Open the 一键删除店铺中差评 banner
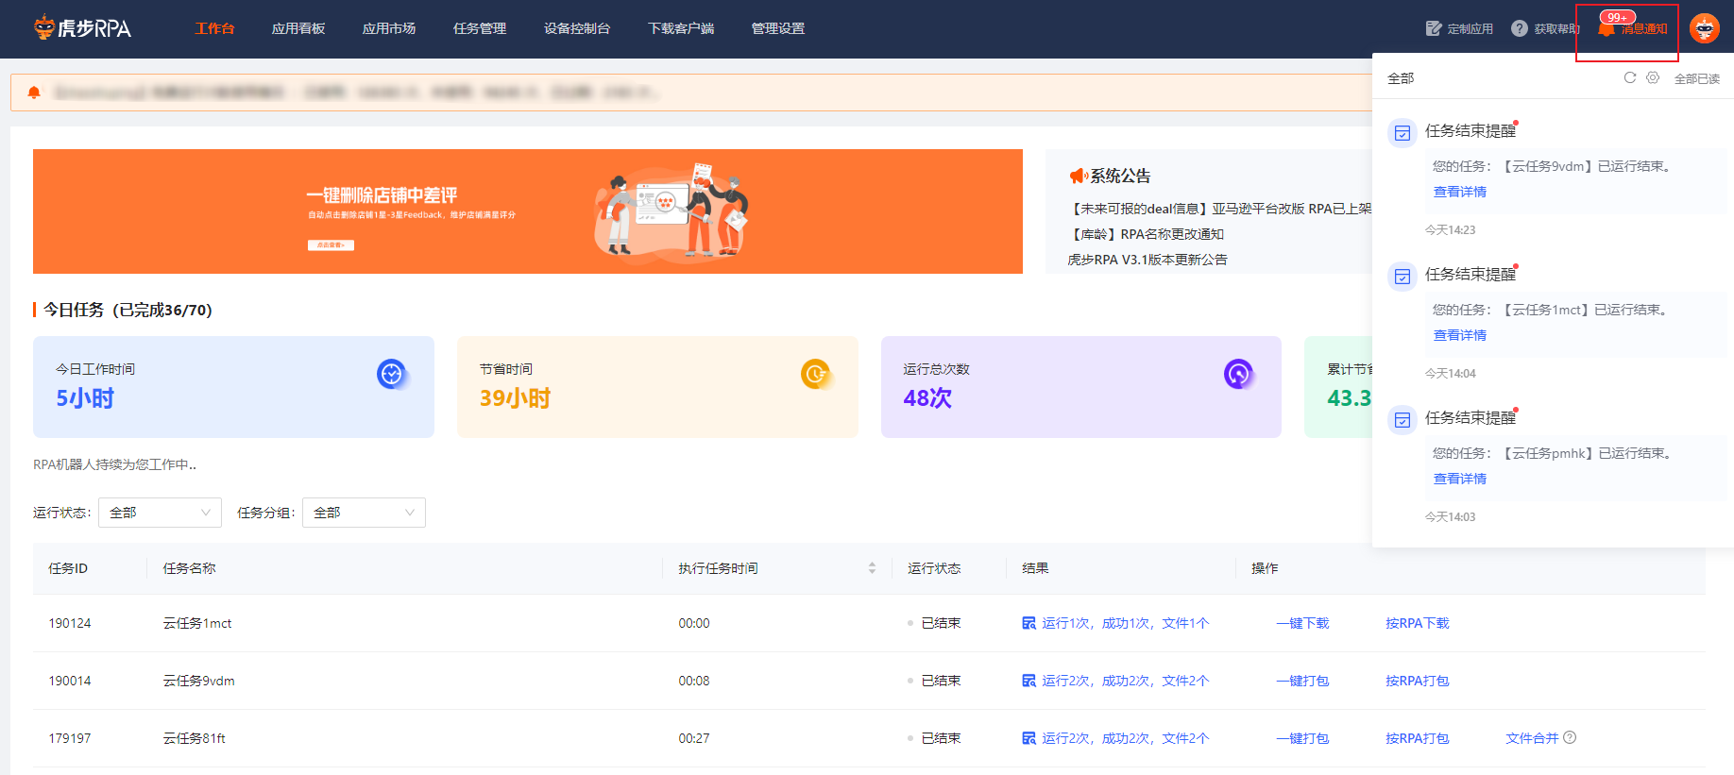The height and width of the screenshot is (775, 1734). point(528,211)
